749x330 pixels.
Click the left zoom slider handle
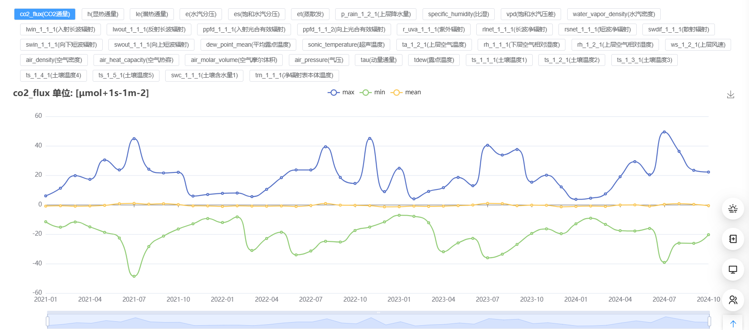tap(48, 321)
